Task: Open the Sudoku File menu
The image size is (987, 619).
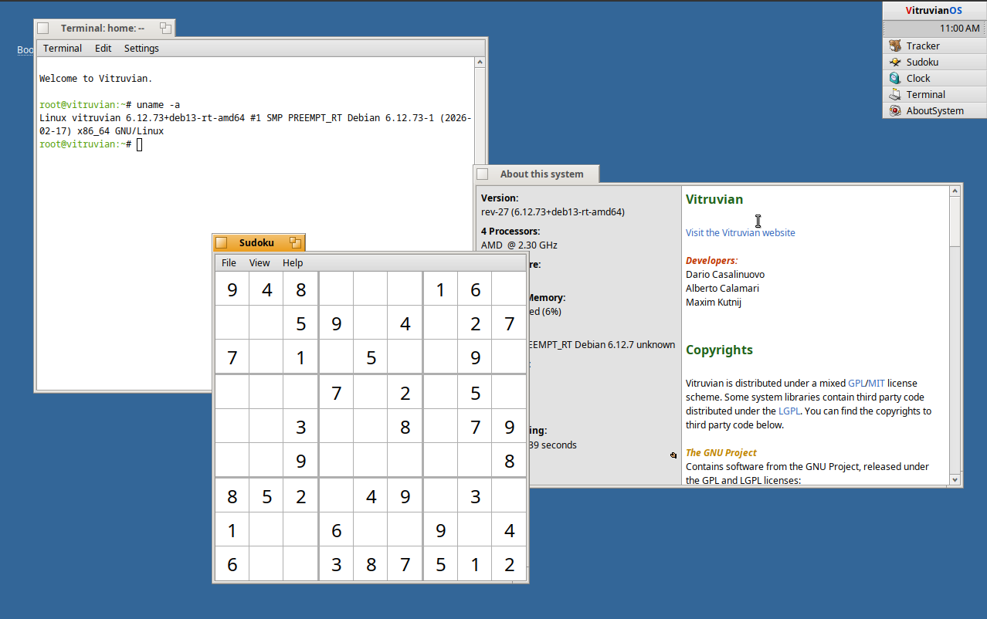Action: point(229,263)
